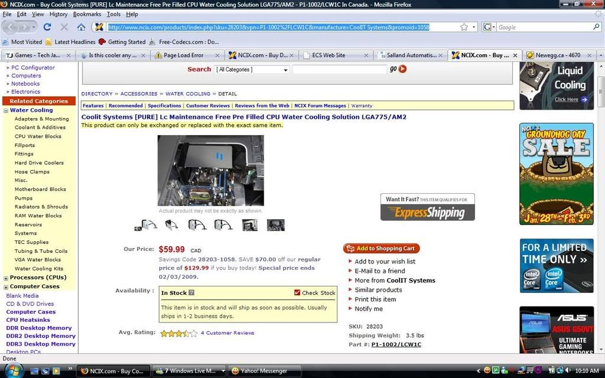Image resolution: width=605 pixels, height=378 pixels.
Task: Click the site search text field
Action: [x=339, y=70]
